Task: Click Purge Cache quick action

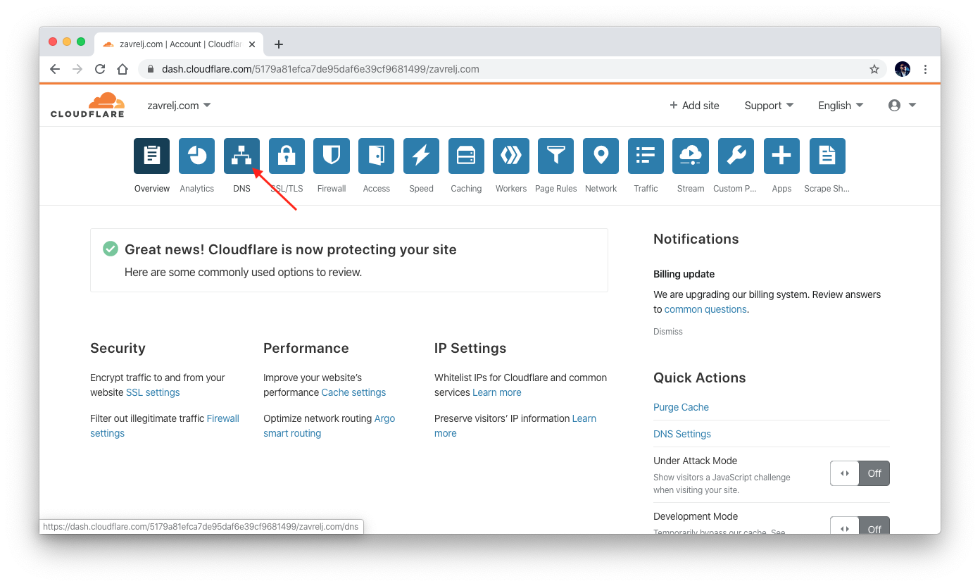Action: click(681, 407)
